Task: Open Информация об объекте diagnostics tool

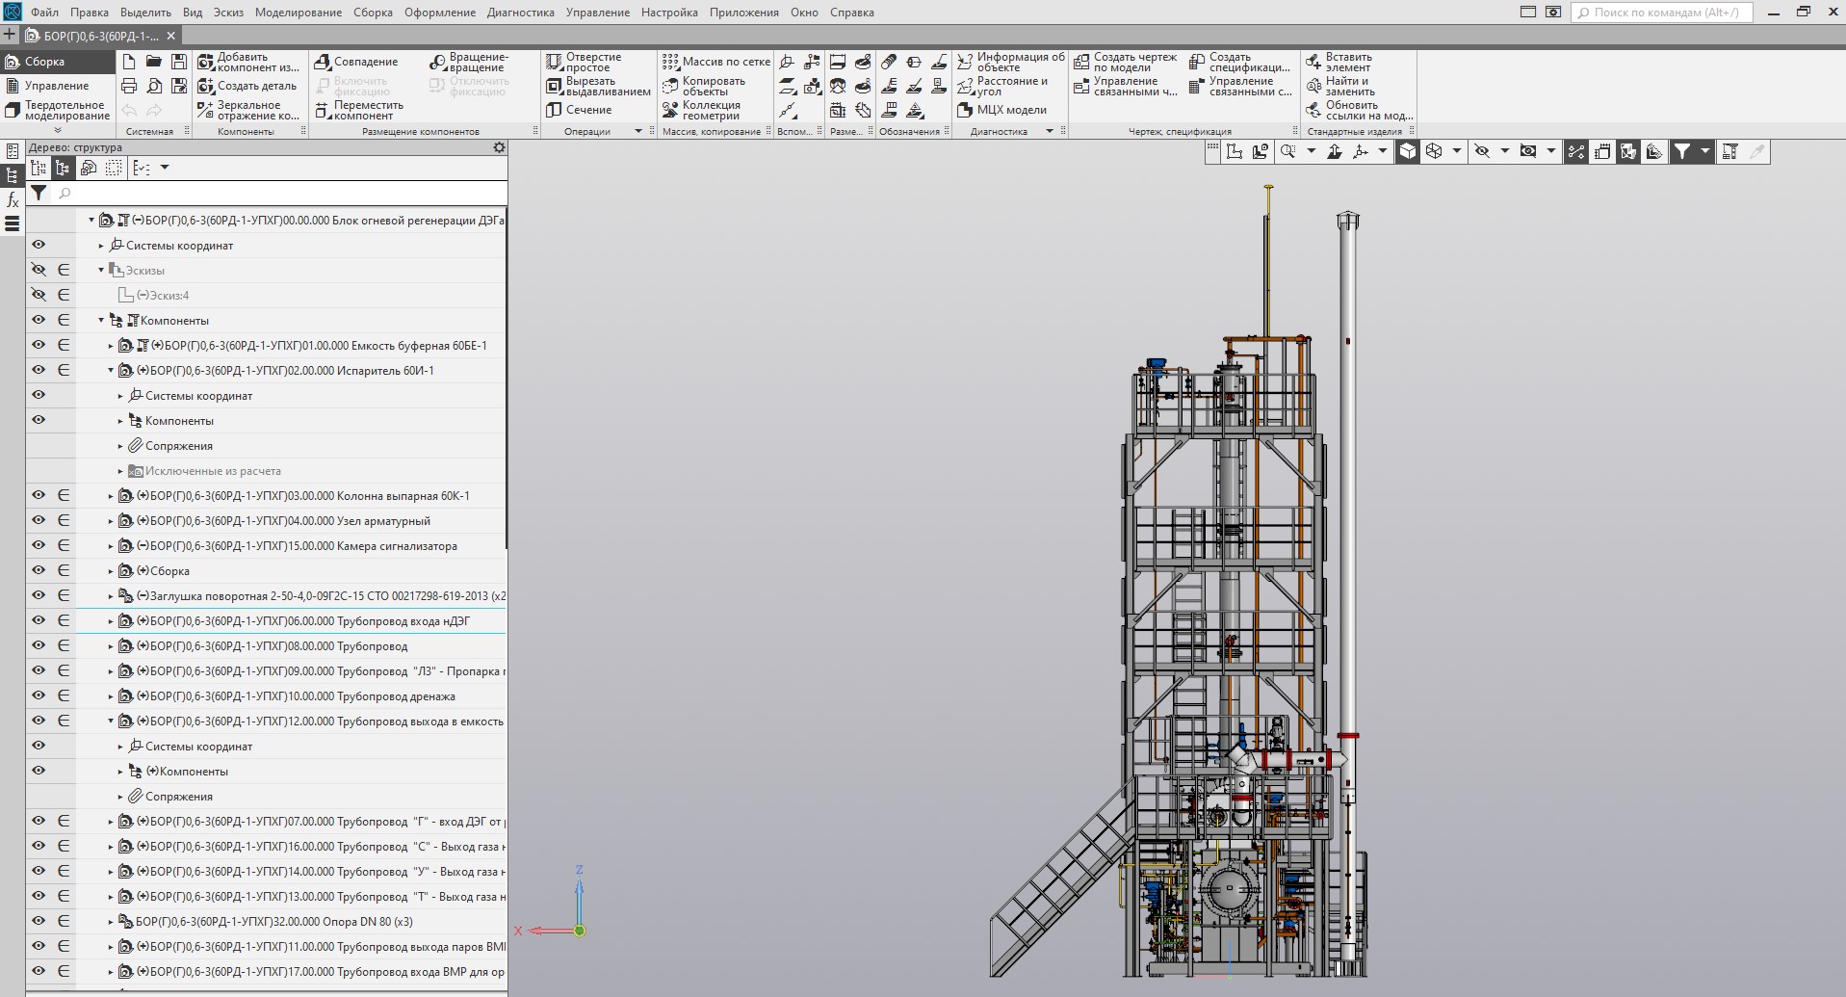Action: (x=965, y=62)
